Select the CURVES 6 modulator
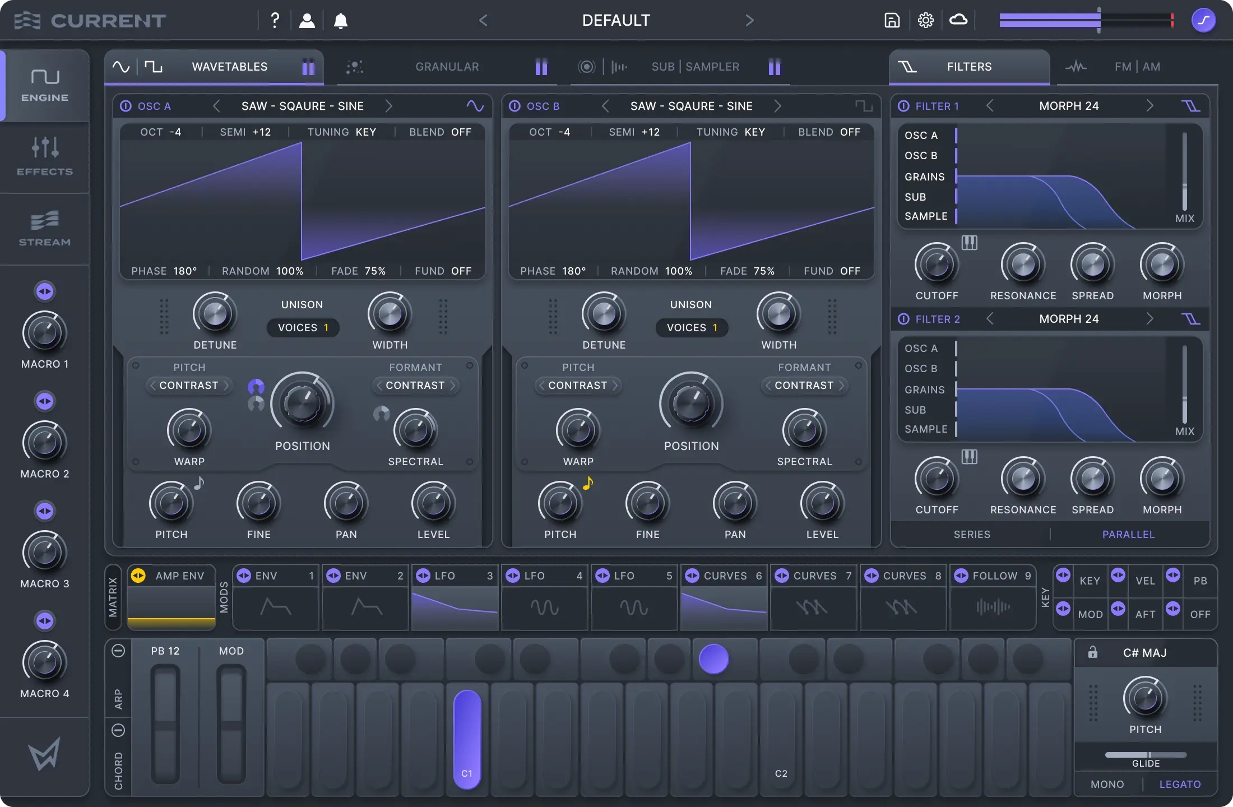Viewport: 1233px width, 807px height. point(724,597)
